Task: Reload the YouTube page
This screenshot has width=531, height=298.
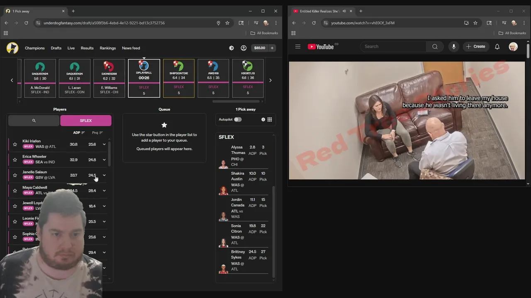Action: pos(314,23)
